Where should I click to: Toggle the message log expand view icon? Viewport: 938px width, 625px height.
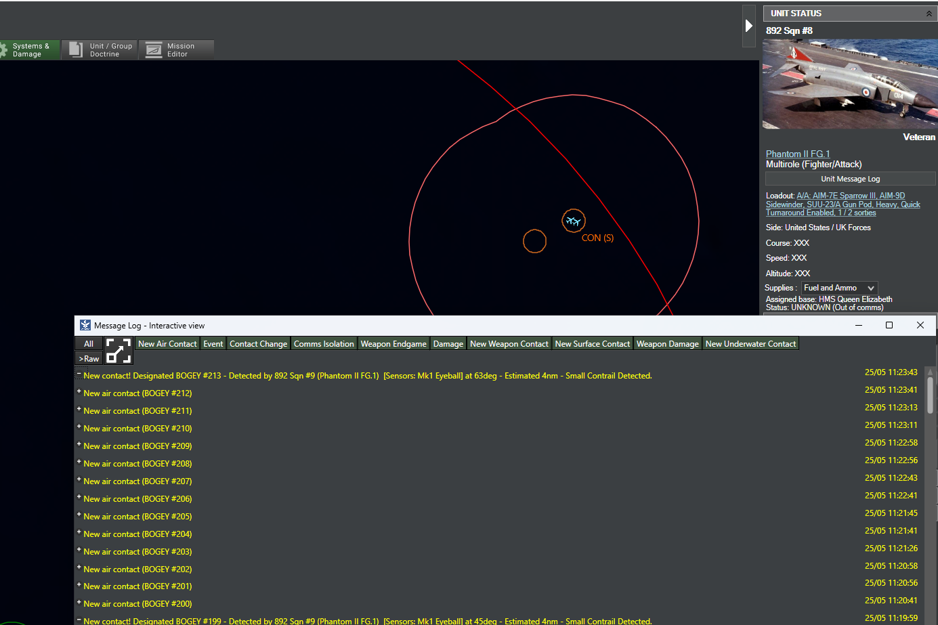tap(119, 351)
